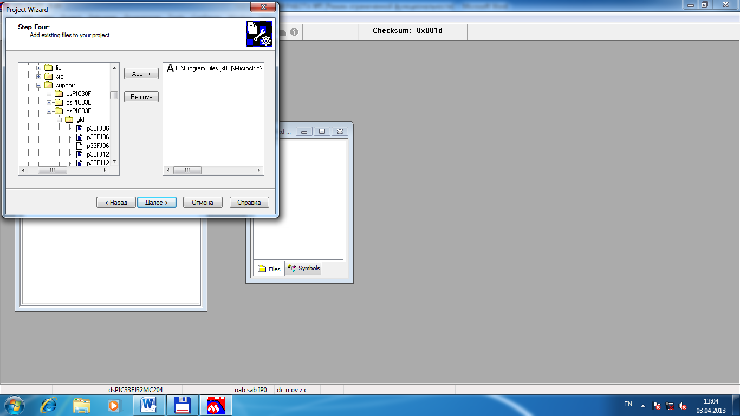This screenshot has height=416, width=740.
Task: Select the dsPIC30F folder in the tree
Action: [x=79, y=94]
